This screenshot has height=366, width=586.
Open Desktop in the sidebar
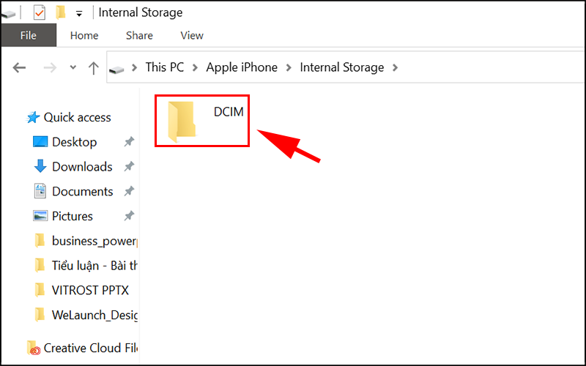click(74, 142)
